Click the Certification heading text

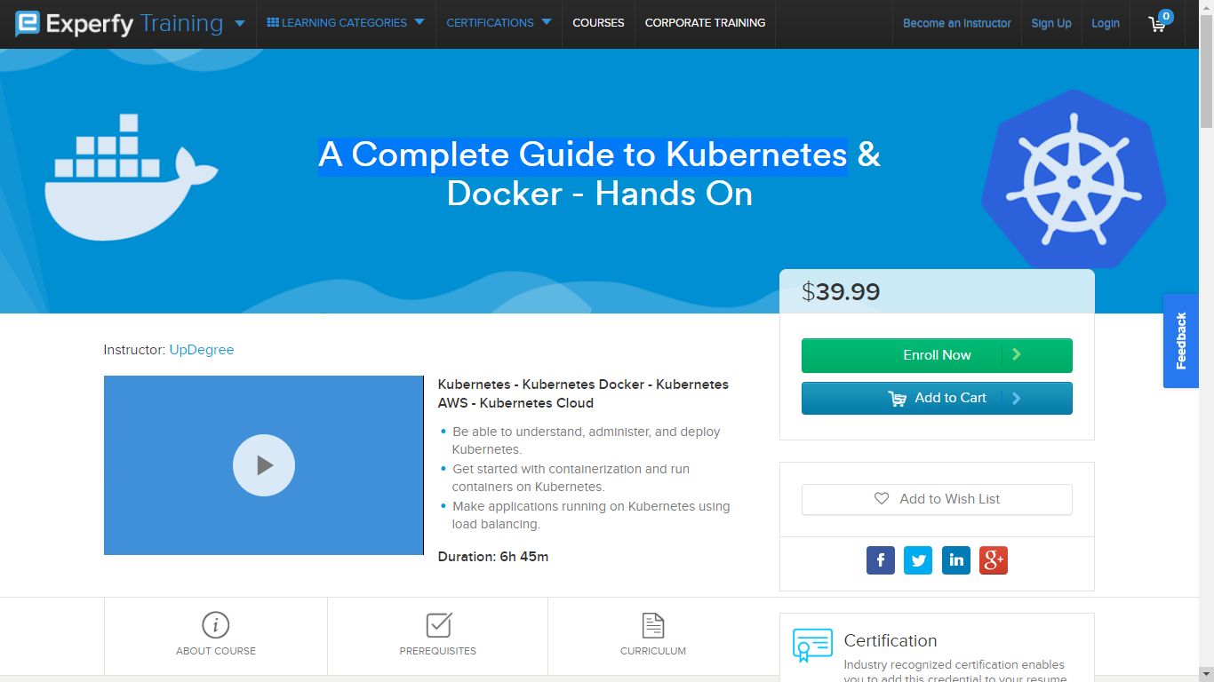891,640
